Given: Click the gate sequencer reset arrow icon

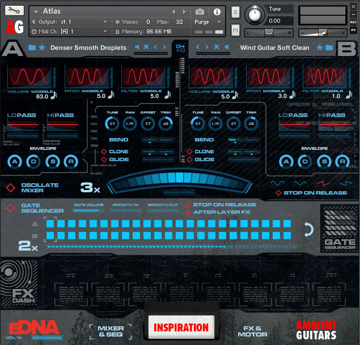Looking at the screenshot, I should (308, 229).
